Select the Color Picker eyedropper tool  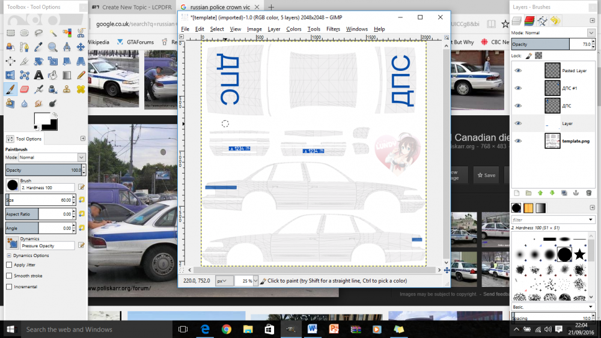click(x=38, y=47)
